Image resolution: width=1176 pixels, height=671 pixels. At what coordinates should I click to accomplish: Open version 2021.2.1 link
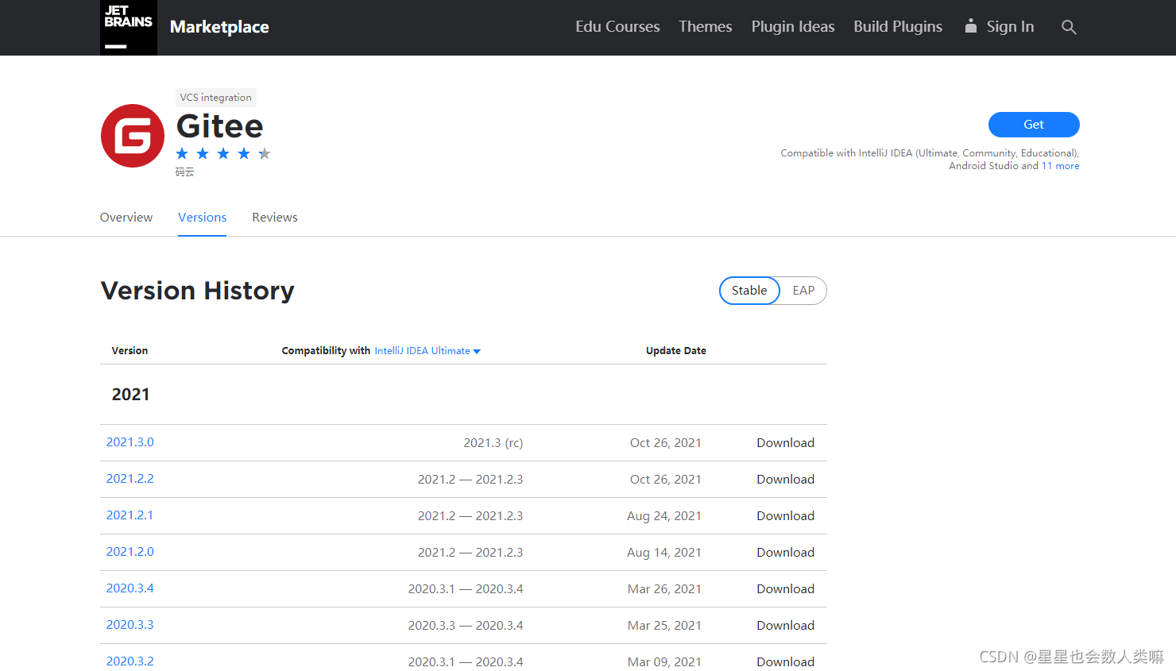tap(130, 515)
